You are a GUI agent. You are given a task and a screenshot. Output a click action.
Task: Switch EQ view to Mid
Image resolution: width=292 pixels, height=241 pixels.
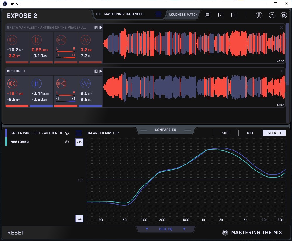click(x=250, y=133)
